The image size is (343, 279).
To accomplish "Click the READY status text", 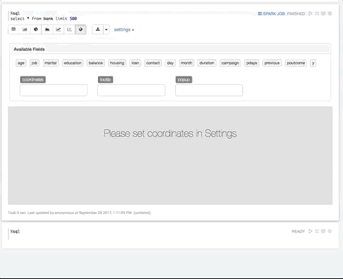I will tap(298, 231).
